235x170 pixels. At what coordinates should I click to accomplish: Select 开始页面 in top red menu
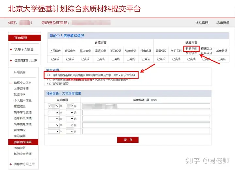point(25,38)
